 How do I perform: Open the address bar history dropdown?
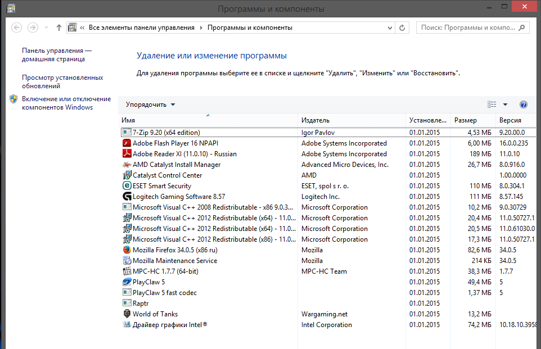click(x=390, y=28)
